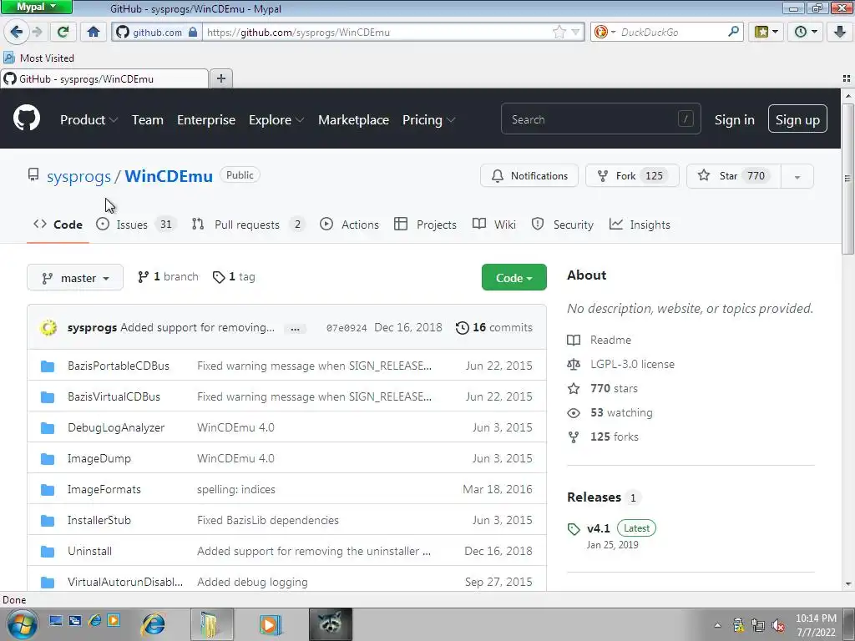Open the Enterprise page in the GitHub header
855x641 pixels.
pos(206,120)
